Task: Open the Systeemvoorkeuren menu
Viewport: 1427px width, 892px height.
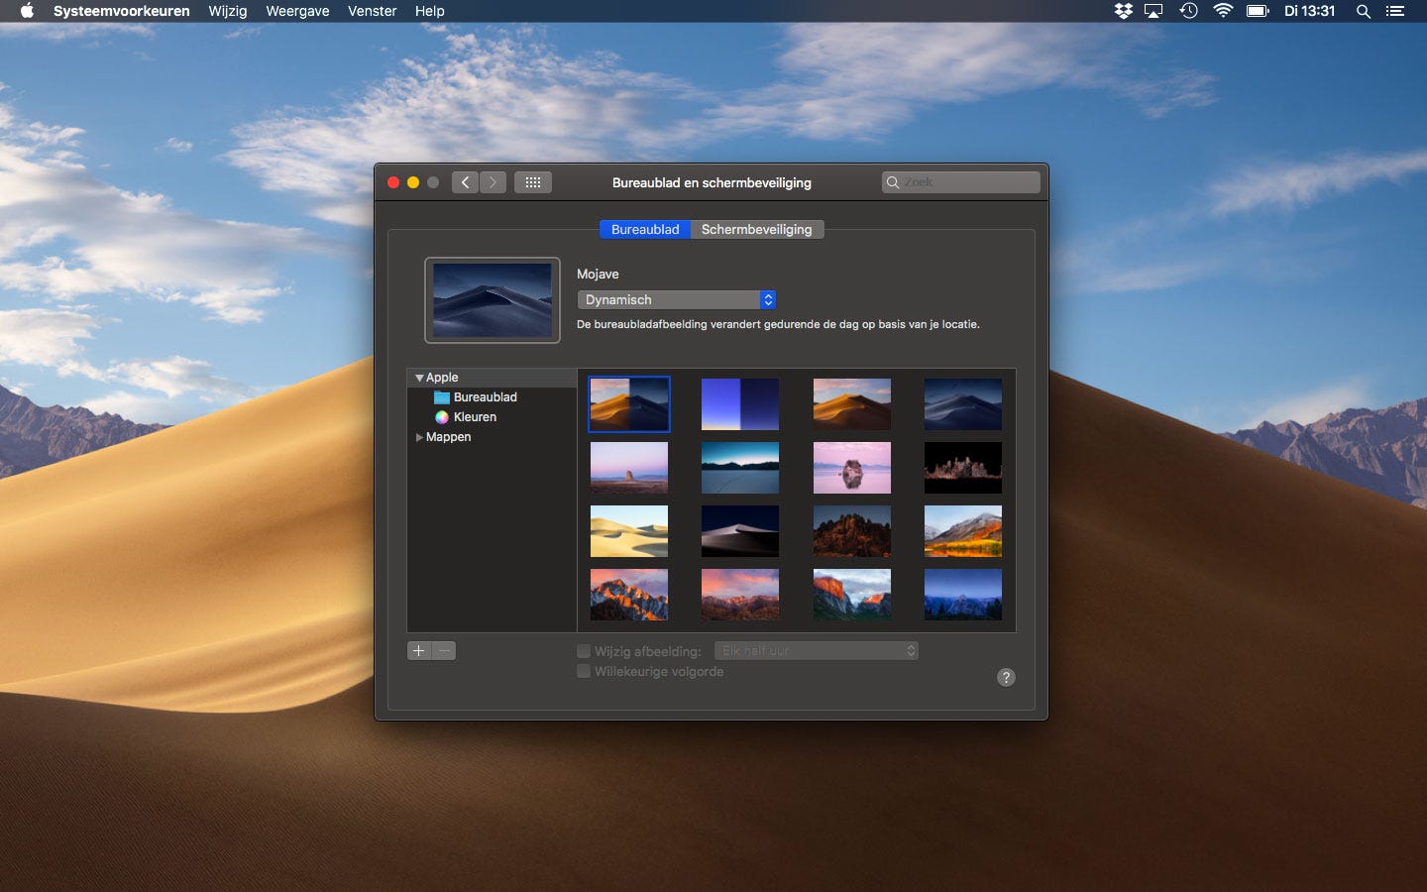Action: (121, 11)
